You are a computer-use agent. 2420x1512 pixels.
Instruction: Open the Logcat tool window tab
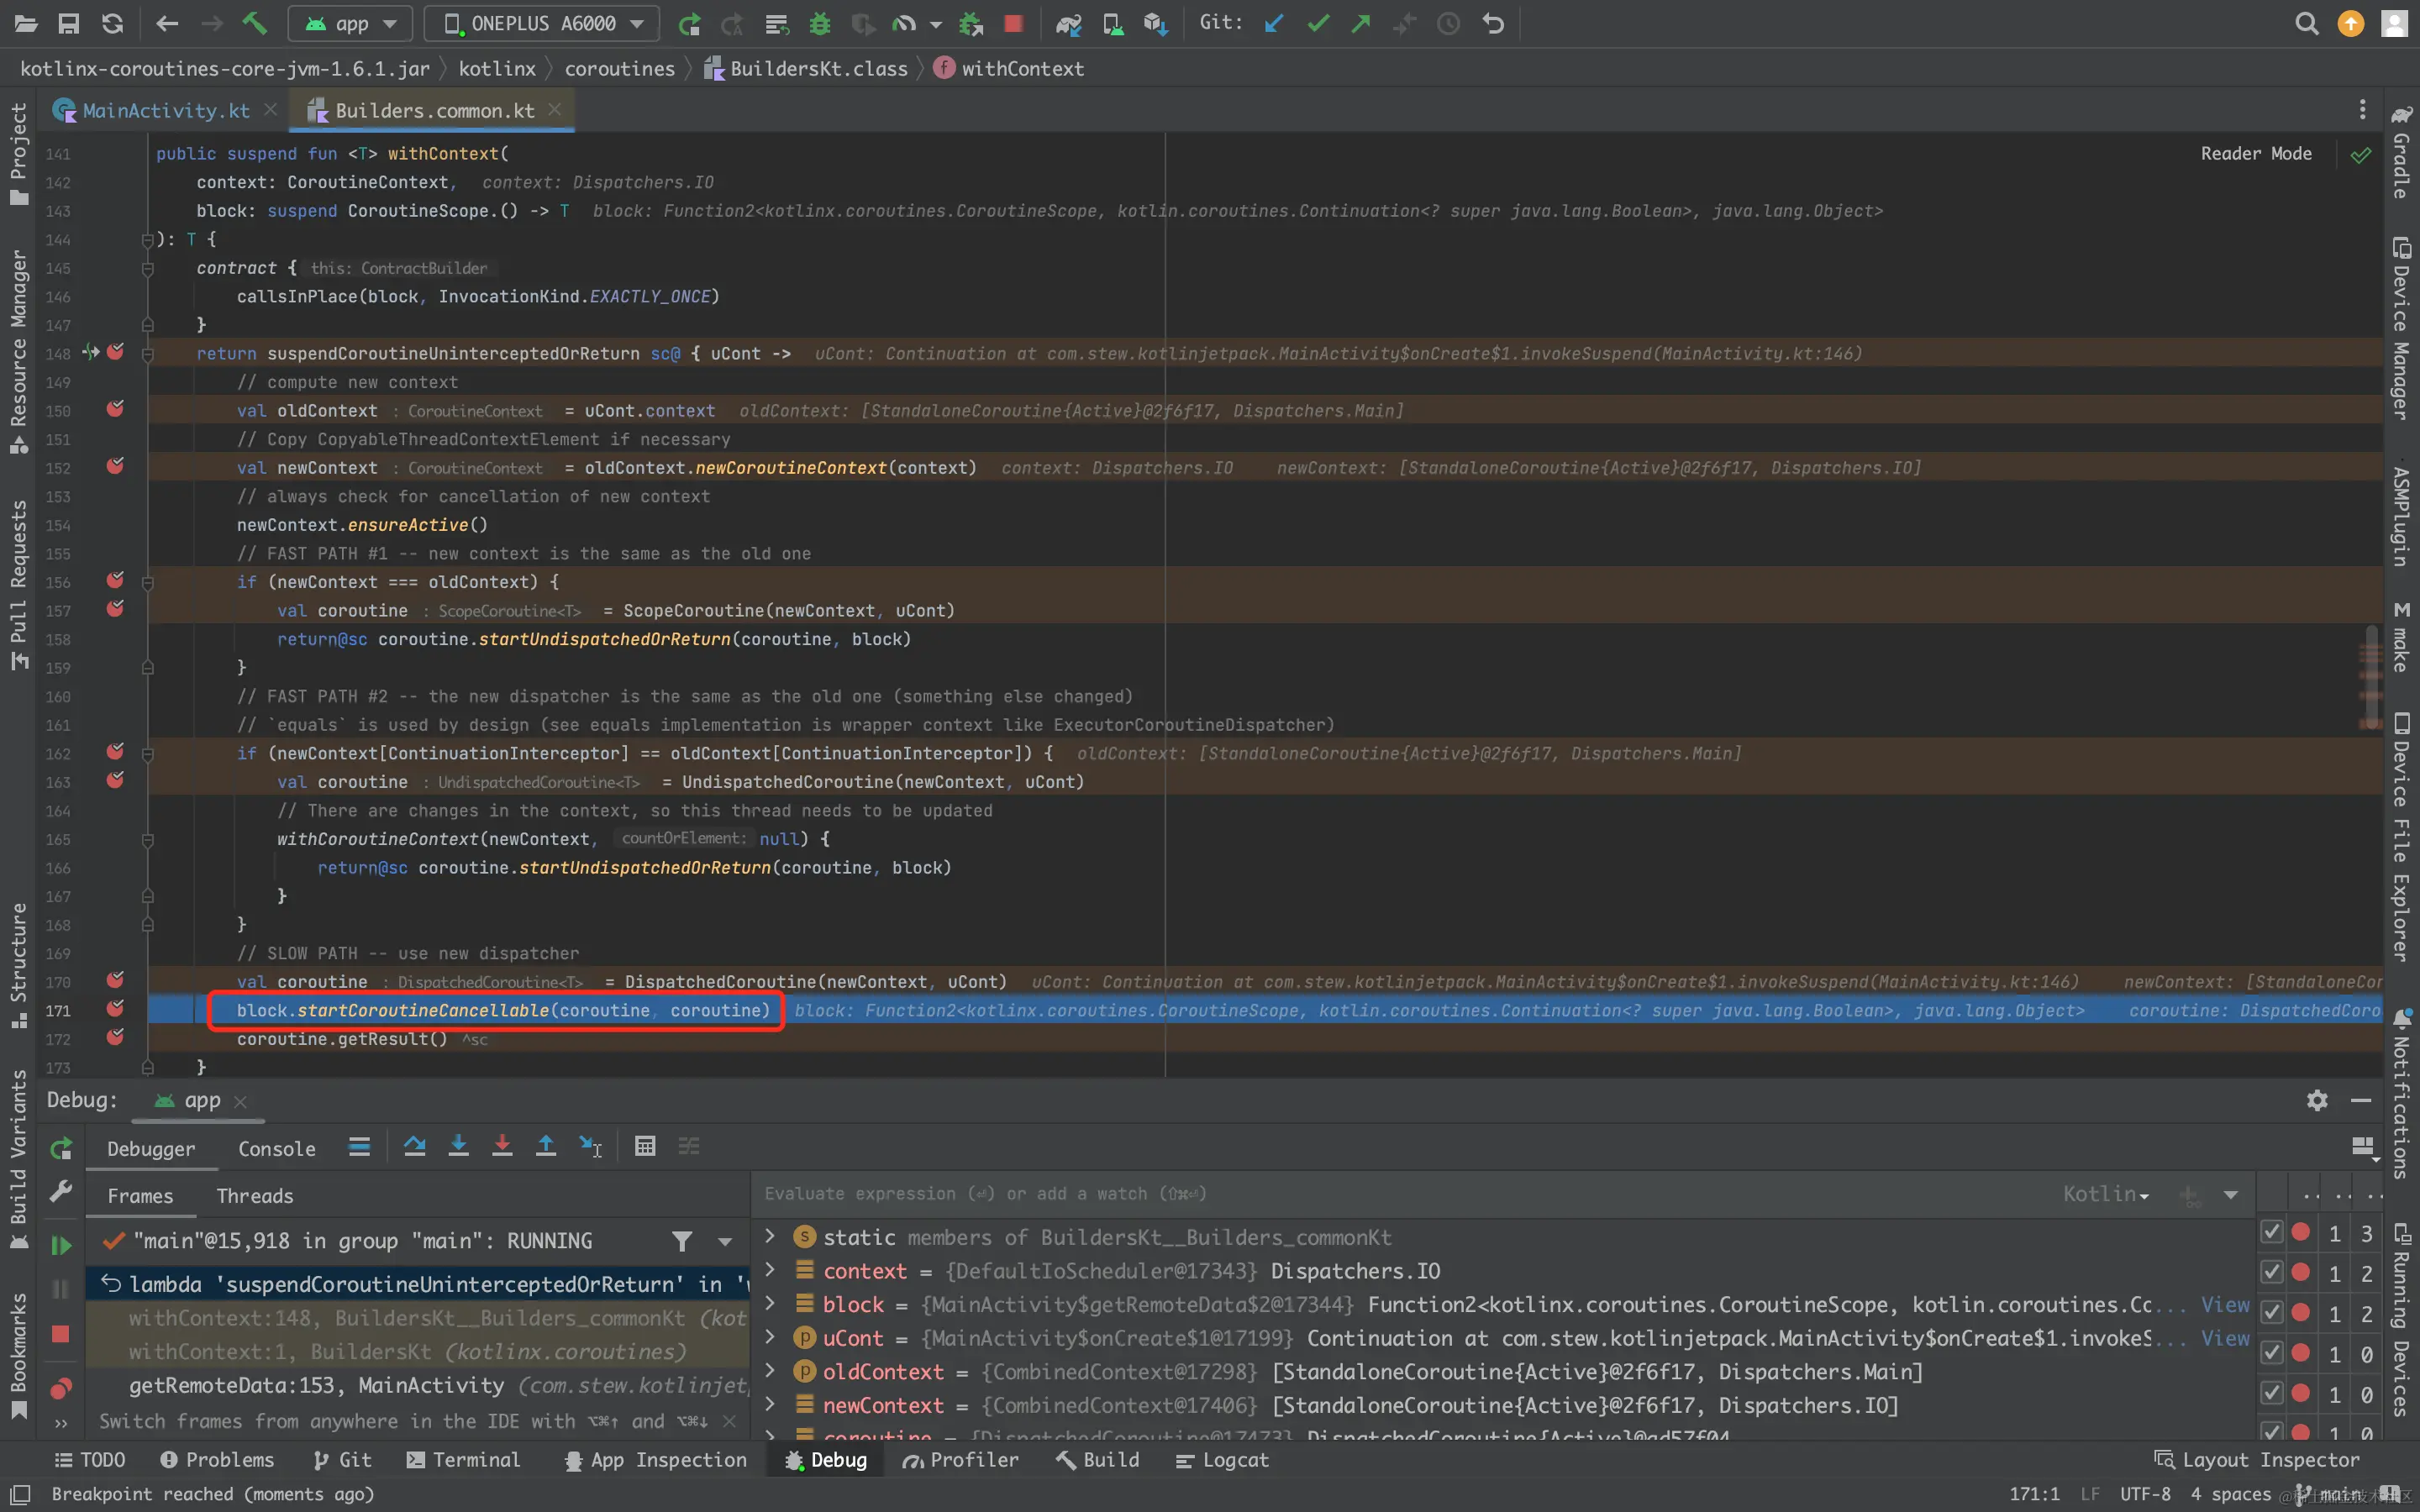pyautogui.click(x=1222, y=1460)
